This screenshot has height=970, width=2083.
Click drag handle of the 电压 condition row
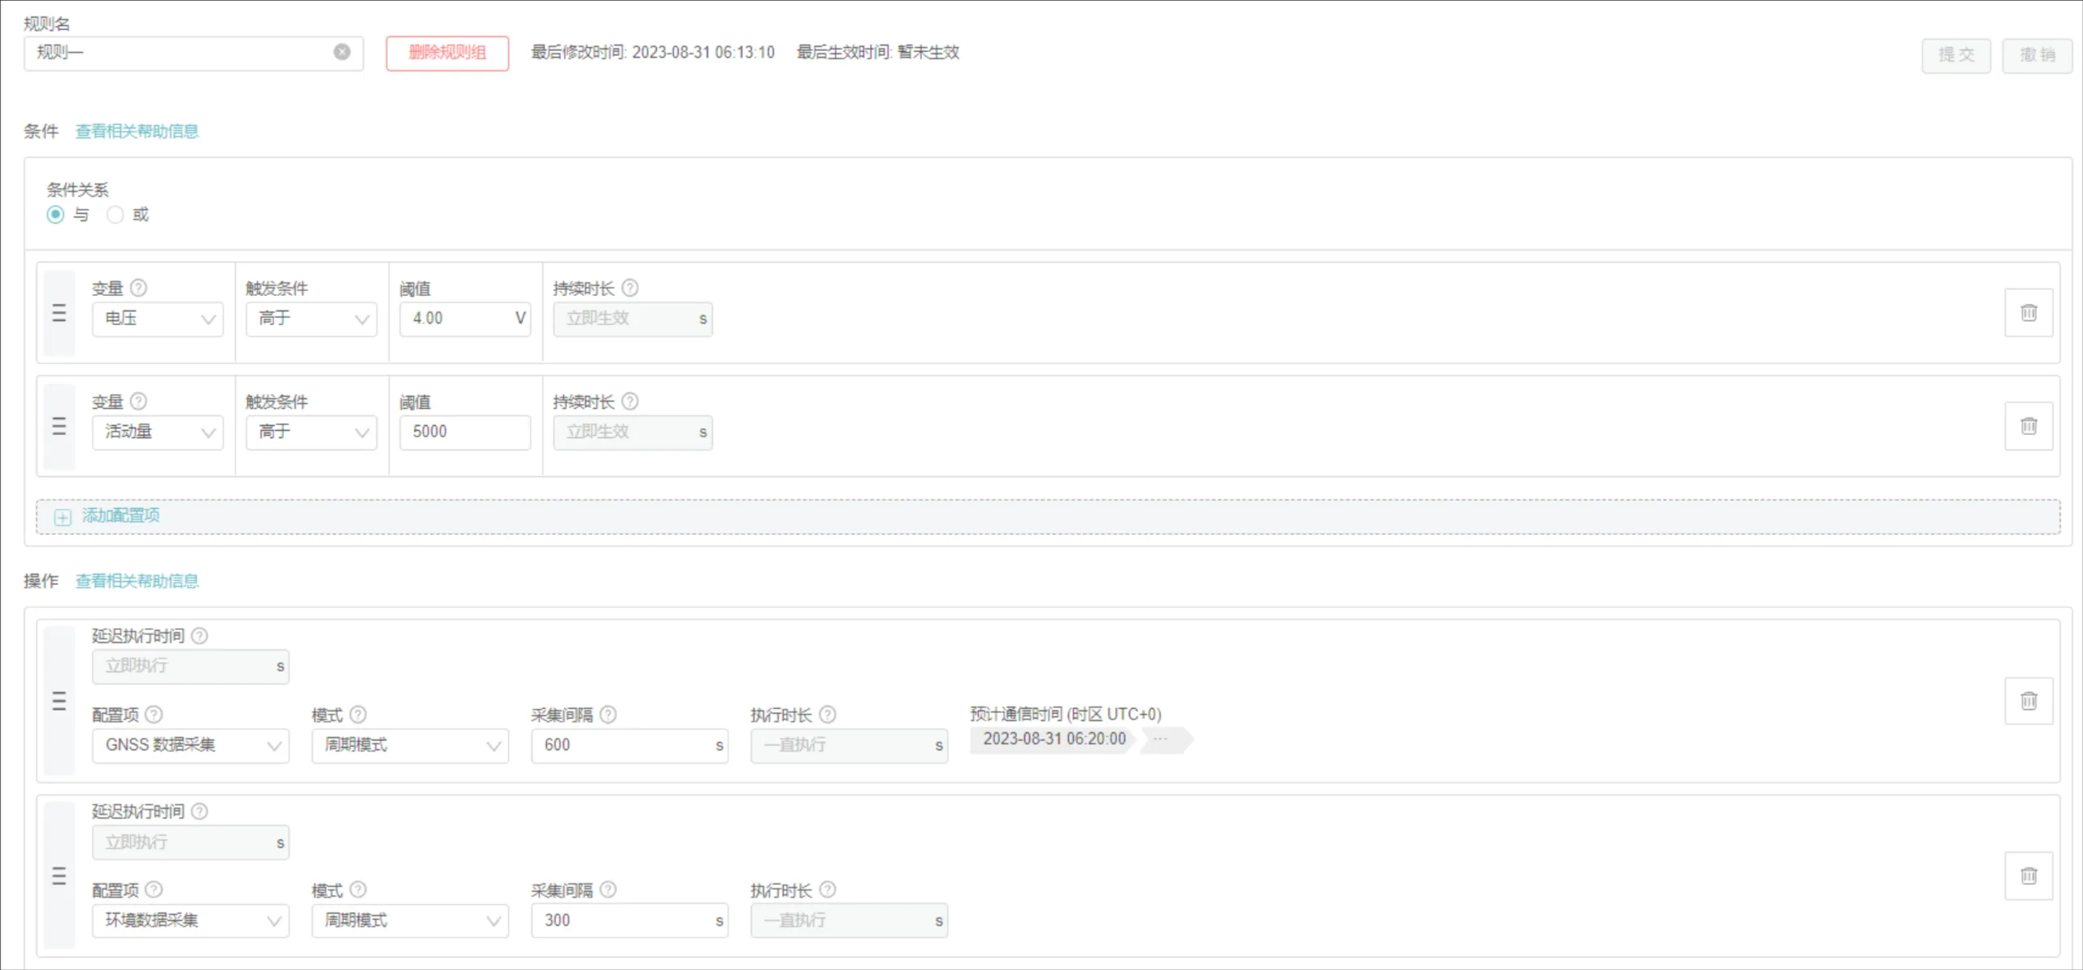(x=59, y=313)
